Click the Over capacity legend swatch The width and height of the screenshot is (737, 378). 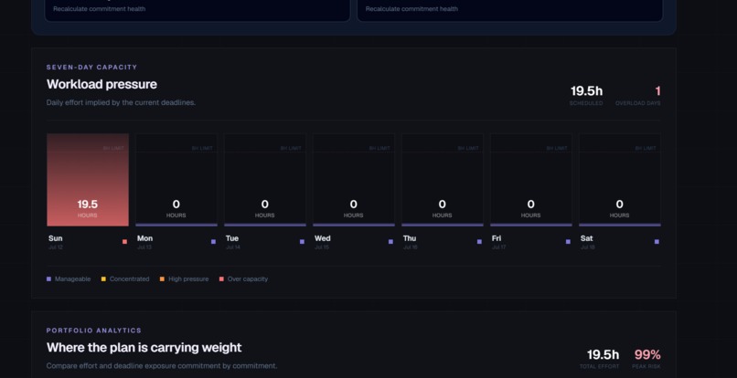(221, 278)
